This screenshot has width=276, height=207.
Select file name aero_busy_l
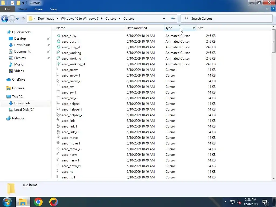[x=70, y=42]
